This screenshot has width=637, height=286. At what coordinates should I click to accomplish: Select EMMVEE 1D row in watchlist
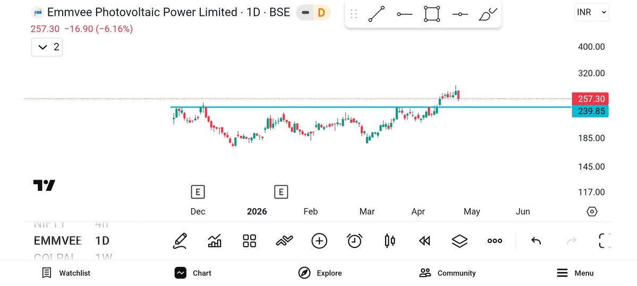coord(72,241)
